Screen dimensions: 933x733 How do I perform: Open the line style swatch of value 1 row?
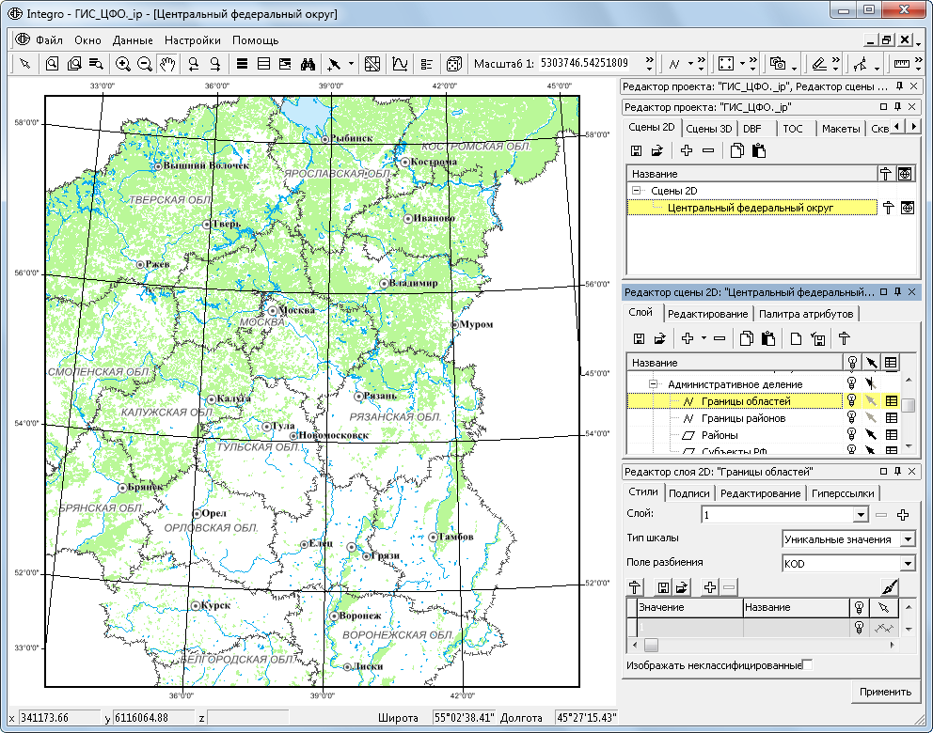click(883, 627)
